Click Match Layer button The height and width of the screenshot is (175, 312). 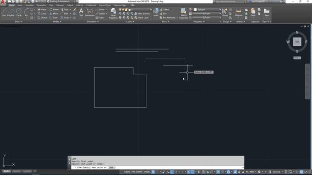pos(141,17)
